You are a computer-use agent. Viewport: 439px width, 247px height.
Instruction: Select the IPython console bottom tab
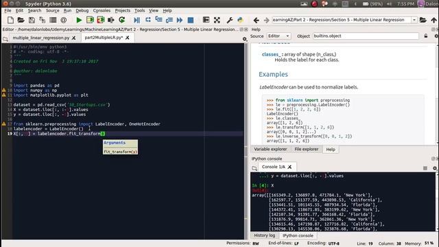298,235
